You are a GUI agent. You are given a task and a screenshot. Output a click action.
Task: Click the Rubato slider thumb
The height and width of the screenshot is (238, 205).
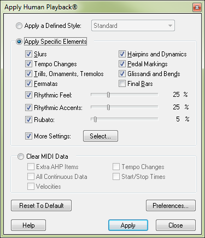95,119
